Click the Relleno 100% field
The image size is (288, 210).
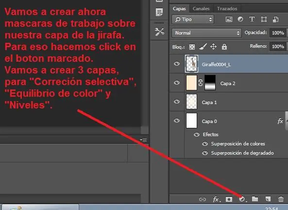click(x=278, y=46)
